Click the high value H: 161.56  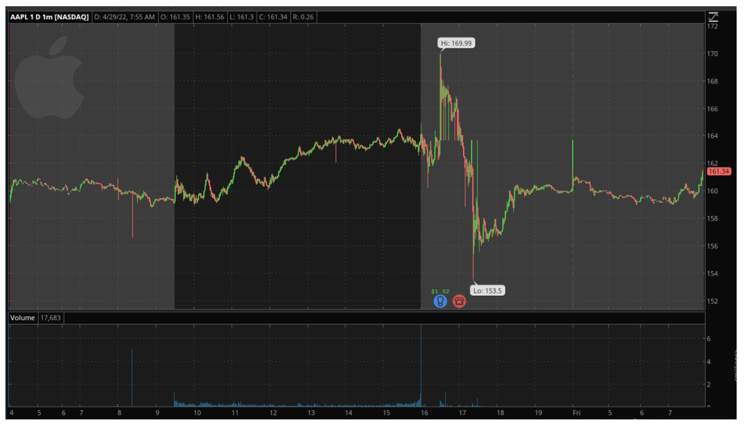click(x=210, y=17)
